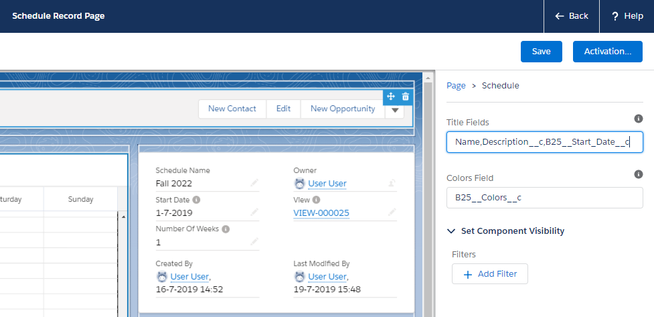Click Add Filter button
Screen dimensions: 654x317
pyautogui.click(x=489, y=274)
